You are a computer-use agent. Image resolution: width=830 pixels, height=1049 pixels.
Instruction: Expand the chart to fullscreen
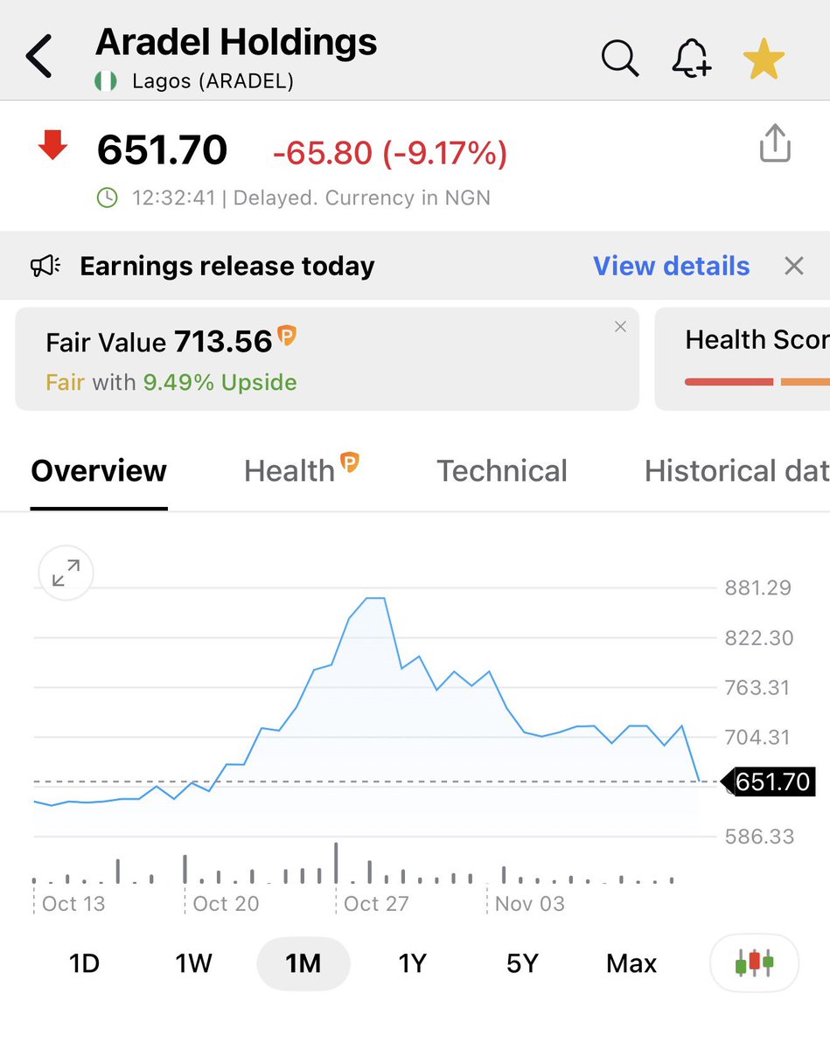click(66, 573)
